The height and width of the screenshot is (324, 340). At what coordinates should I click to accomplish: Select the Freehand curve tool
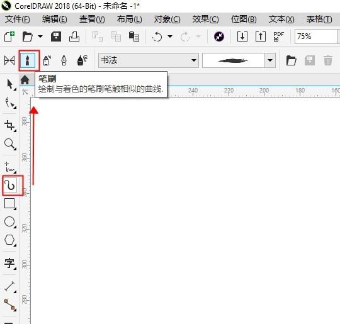pyautogui.click(x=10, y=167)
